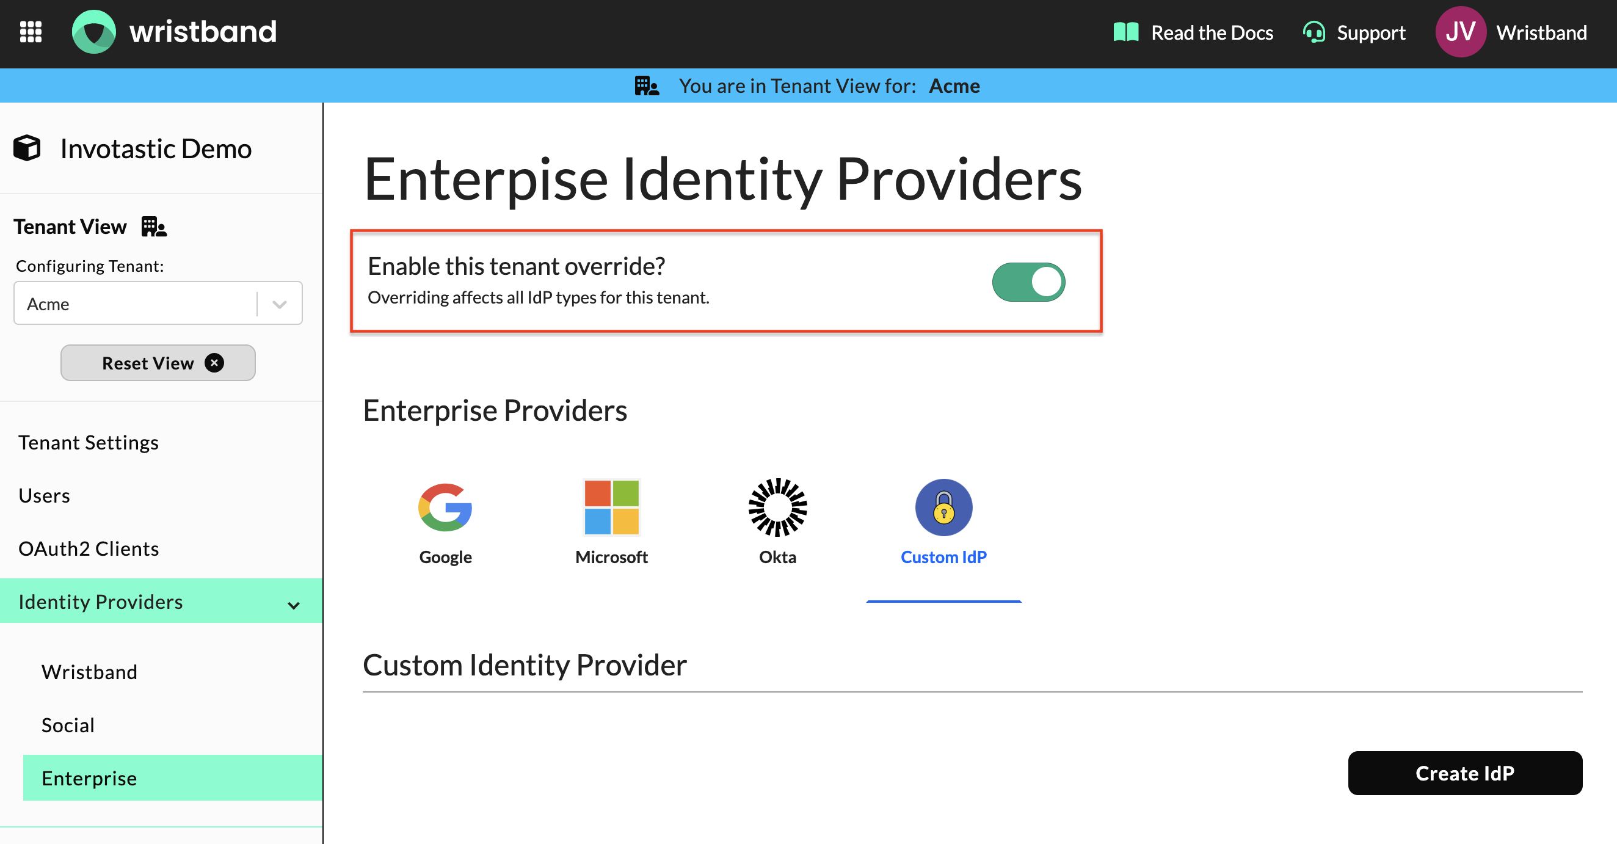
Task: Open the app grid launcher icon
Action: click(x=31, y=32)
